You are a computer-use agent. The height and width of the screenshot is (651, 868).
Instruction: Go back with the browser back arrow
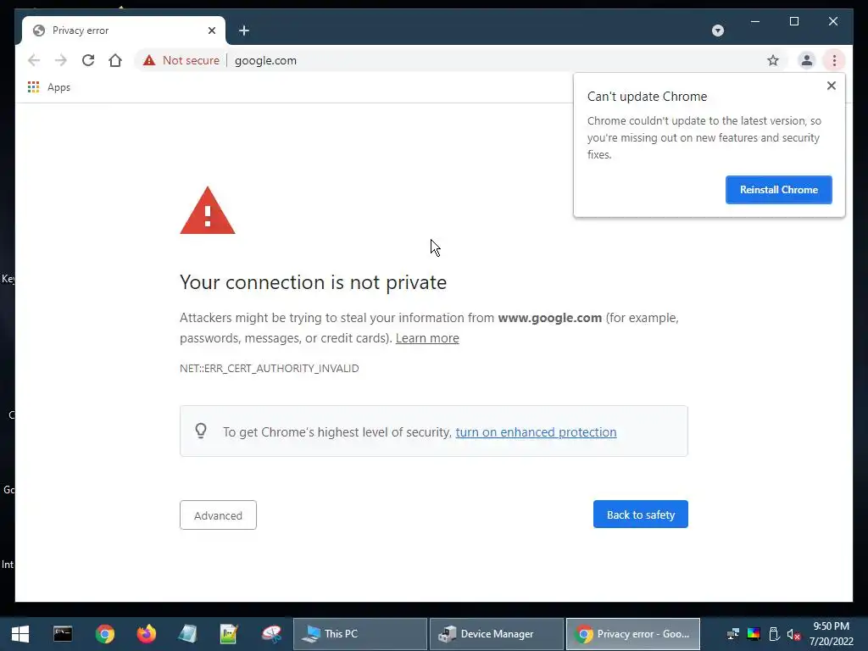click(34, 60)
